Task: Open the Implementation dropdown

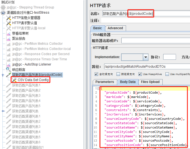Action: [x=146, y=57]
